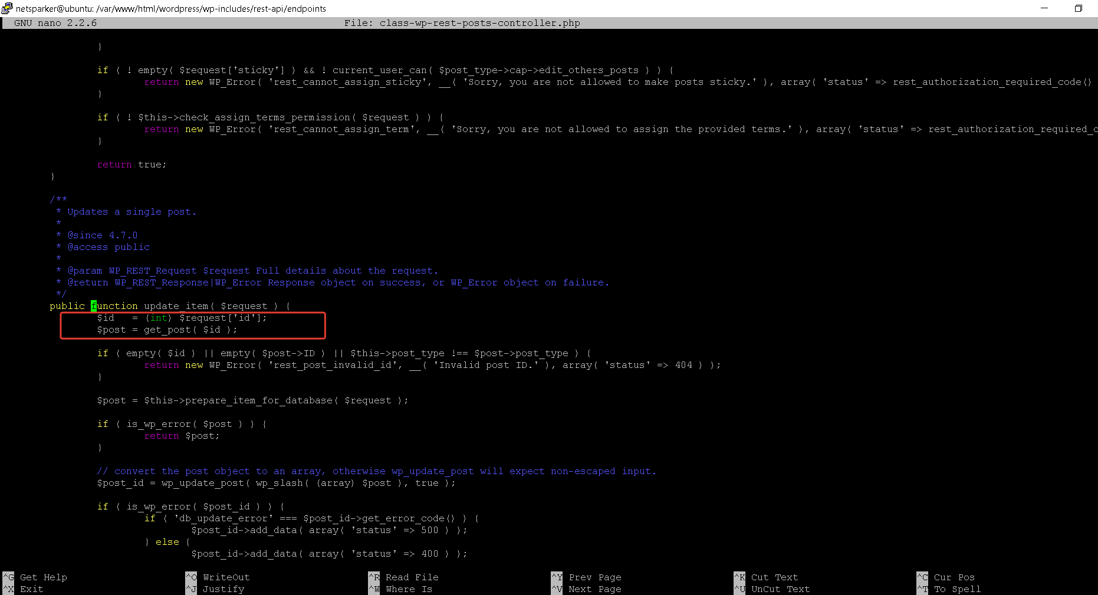Click the file name in nano header
Viewport: 1098px width, 595px height.
(x=479, y=23)
